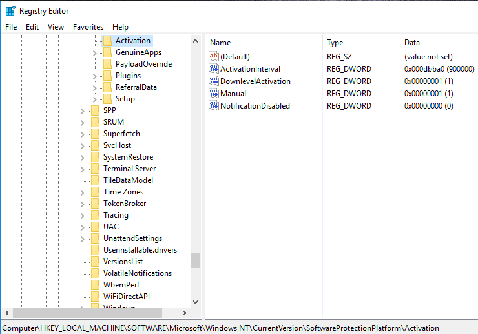Expand the TokenBroker key
478x334 pixels.
[x=82, y=204]
